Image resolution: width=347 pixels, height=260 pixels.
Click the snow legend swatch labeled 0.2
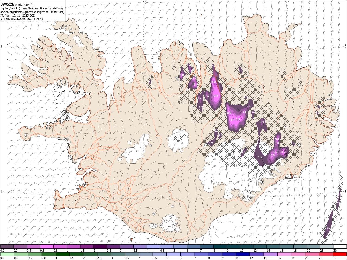click(7, 246)
